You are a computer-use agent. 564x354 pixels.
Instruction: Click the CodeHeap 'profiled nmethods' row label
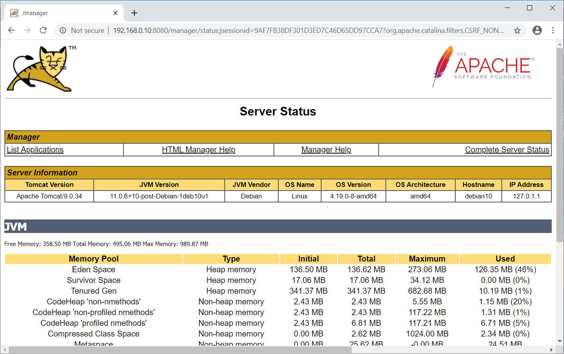[94, 323]
